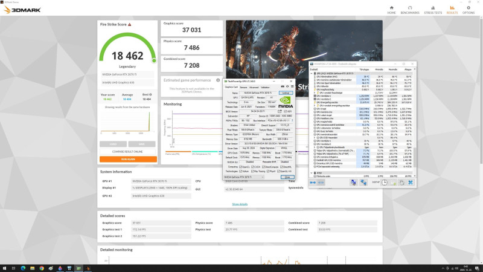Click the HWiNFO reset values icon
Screen dimensions: 483x272
click(401, 183)
